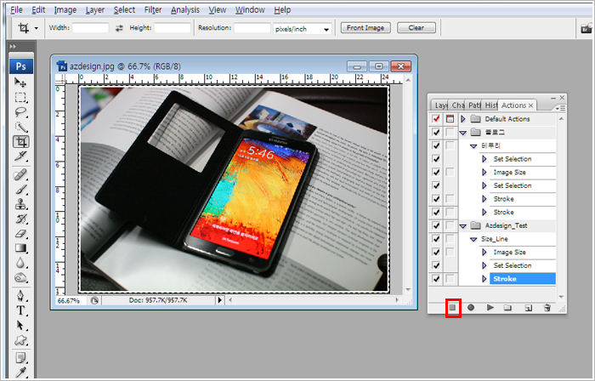Switch to the History tab
595x381 pixels.
pos(491,105)
